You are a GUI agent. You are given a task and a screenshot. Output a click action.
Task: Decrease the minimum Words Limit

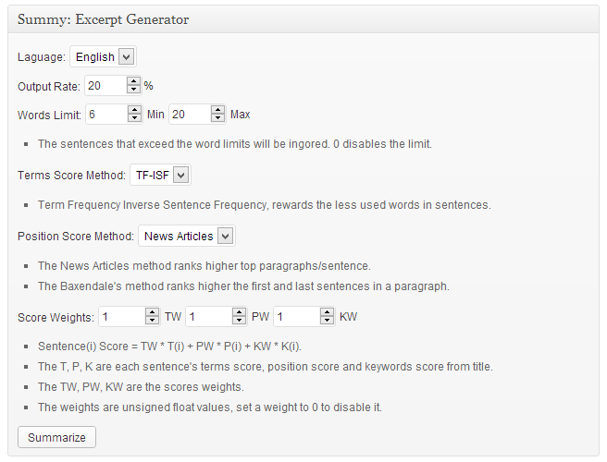(133, 118)
